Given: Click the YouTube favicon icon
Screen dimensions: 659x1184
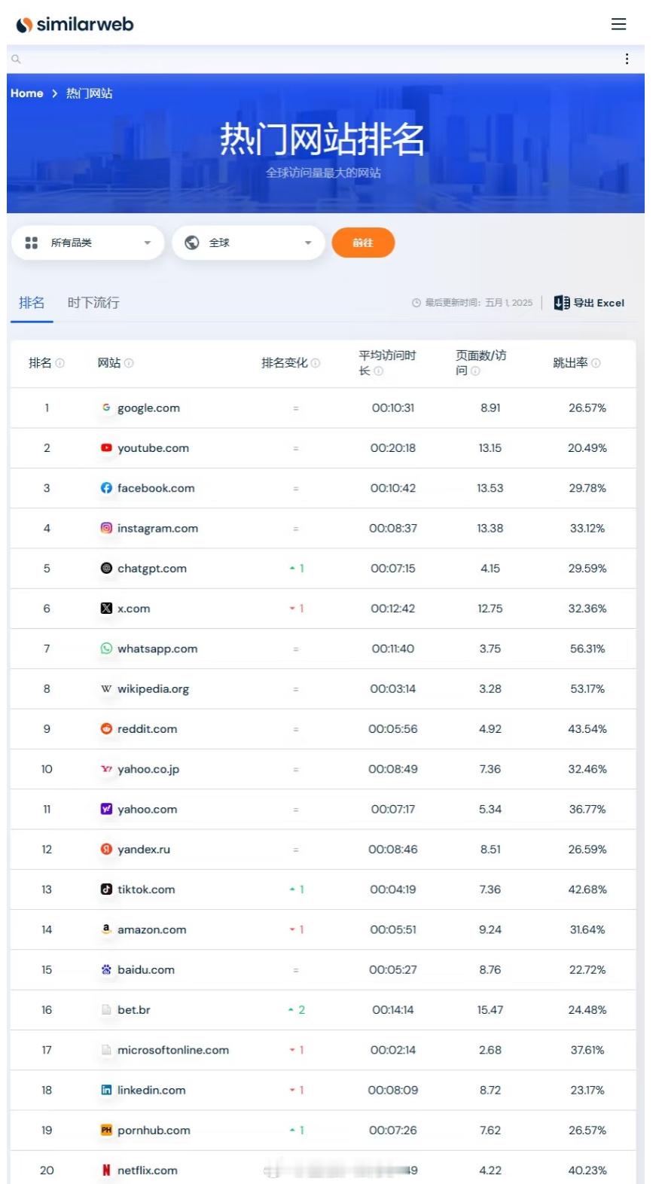Looking at the screenshot, I should click(106, 447).
